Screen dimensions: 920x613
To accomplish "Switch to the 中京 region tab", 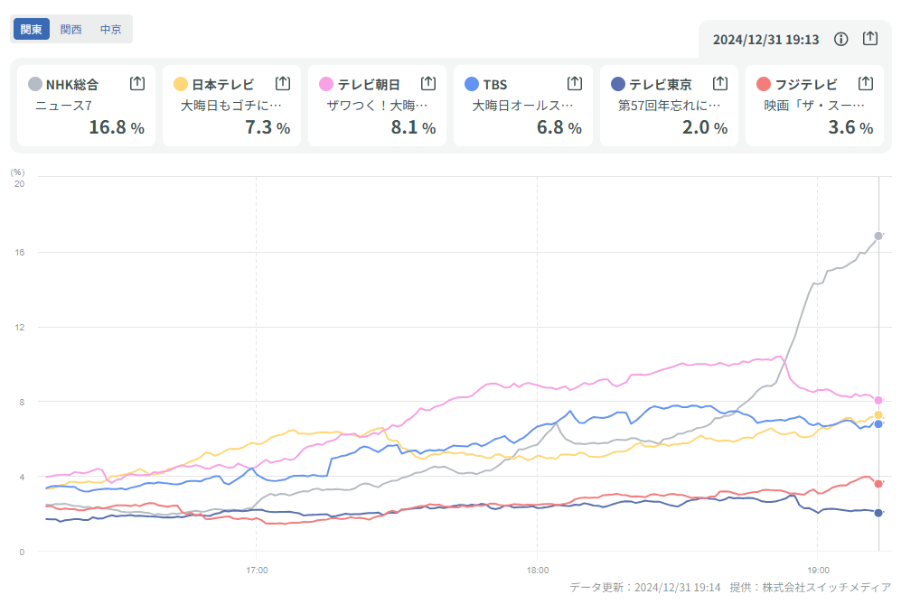I will click(111, 29).
